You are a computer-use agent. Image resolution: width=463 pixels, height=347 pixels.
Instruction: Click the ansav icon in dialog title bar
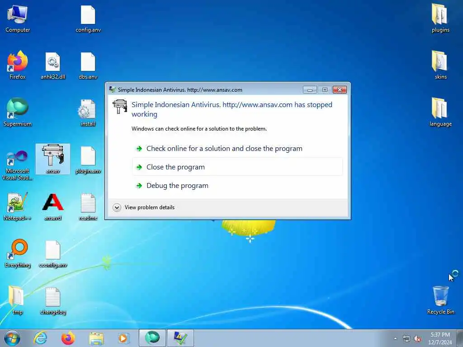tap(112, 89)
